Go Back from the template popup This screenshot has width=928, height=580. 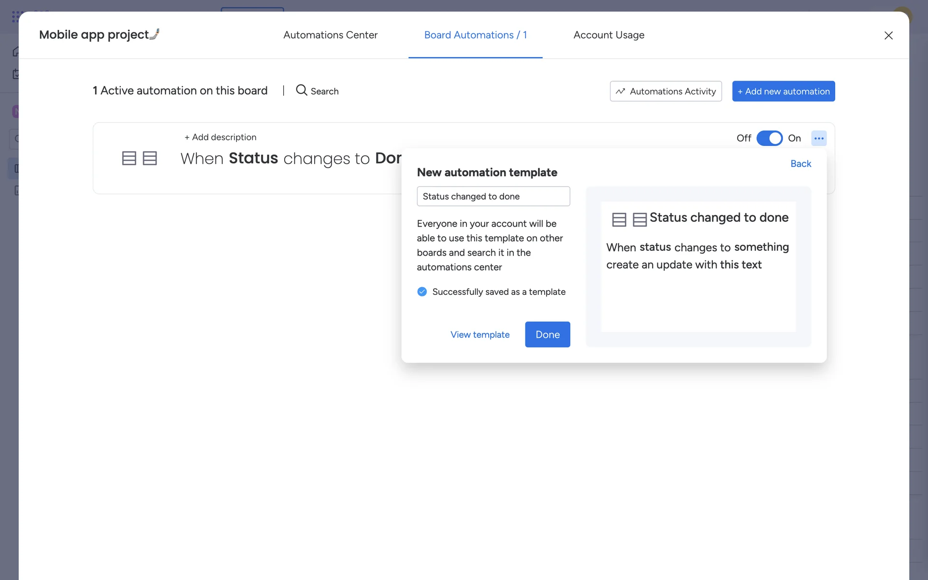click(x=800, y=164)
